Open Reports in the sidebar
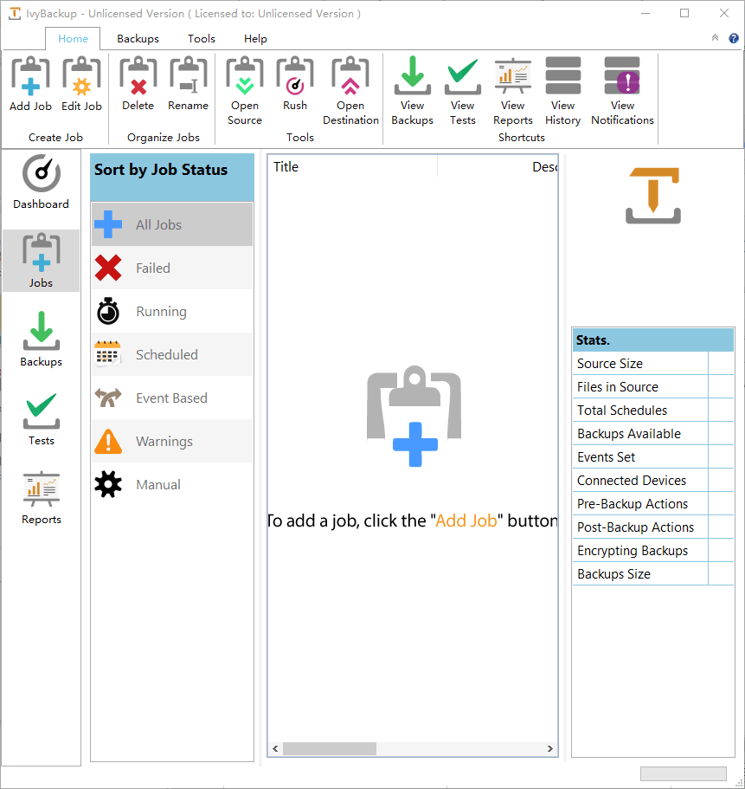745x789 pixels. [x=42, y=497]
